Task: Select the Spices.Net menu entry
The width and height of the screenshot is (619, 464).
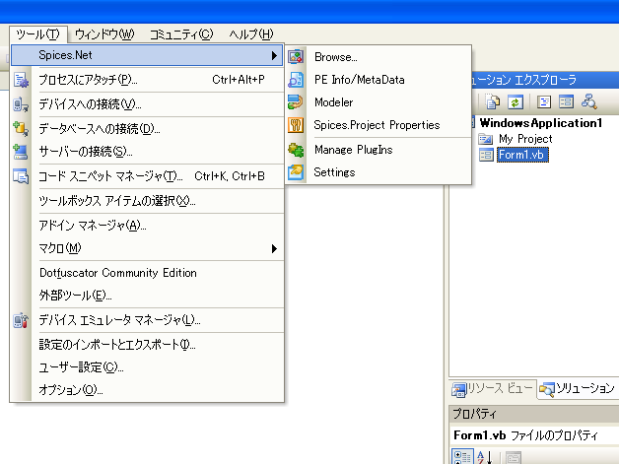Action: 147,55
